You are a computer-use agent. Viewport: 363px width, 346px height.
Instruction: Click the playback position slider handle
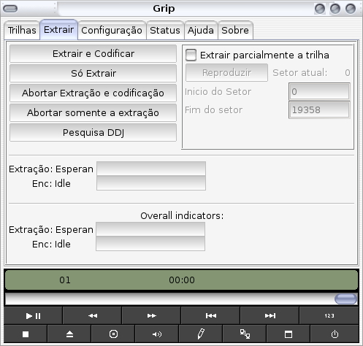coord(346,299)
